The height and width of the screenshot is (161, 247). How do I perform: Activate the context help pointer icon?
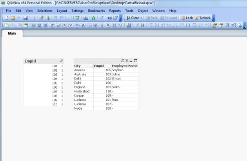pos(116,18)
